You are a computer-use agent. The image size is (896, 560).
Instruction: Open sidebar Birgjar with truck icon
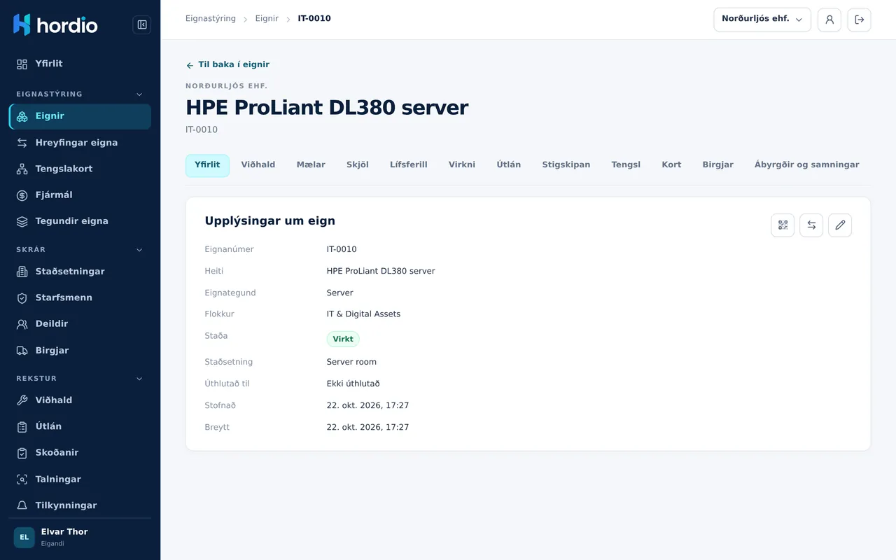pos(80,351)
